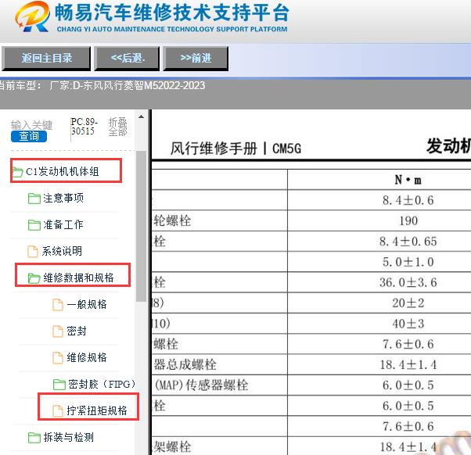Click the N·m column header
The width and height of the screenshot is (471, 455).
(408, 180)
